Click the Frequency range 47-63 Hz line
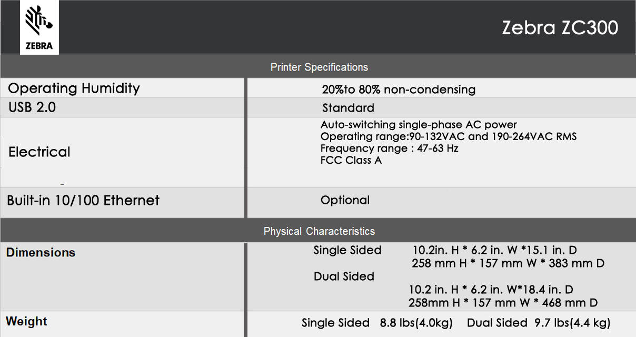Image resolution: width=636 pixels, height=337 pixels. pos(389,148)
